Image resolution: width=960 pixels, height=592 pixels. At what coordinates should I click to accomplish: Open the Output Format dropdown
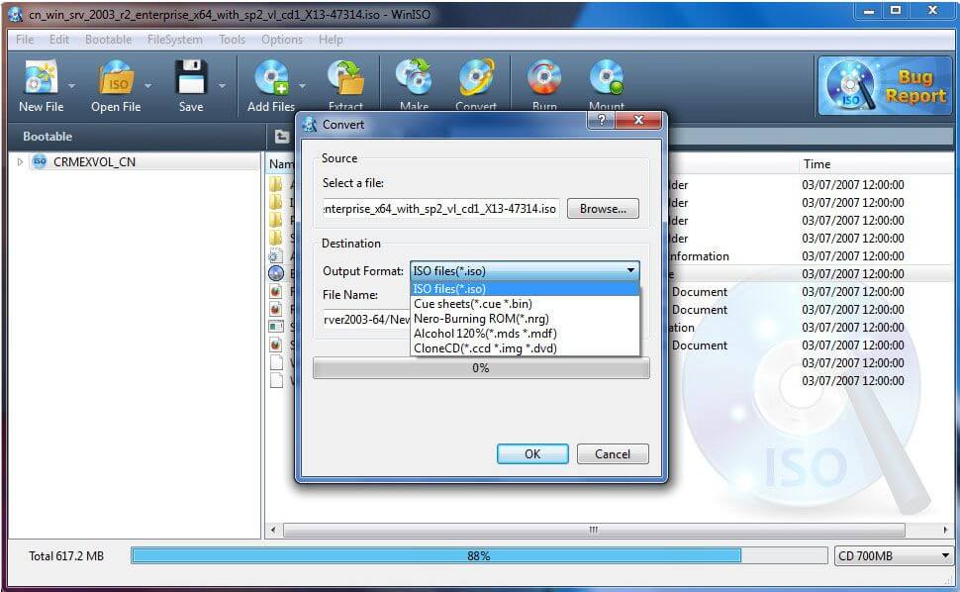click(x=629, y=269)
